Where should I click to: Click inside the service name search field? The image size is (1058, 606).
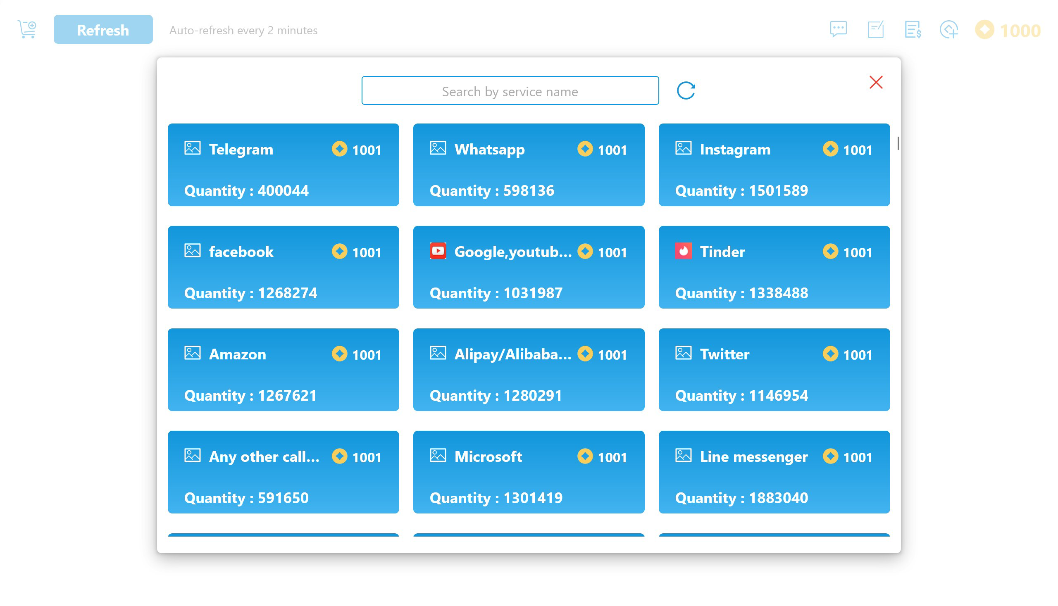[x=510, y=91]
